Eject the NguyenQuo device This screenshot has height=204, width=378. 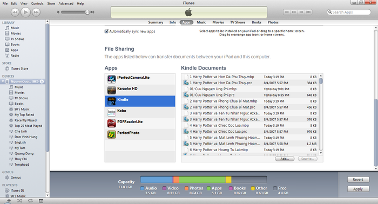coord(42,81)
